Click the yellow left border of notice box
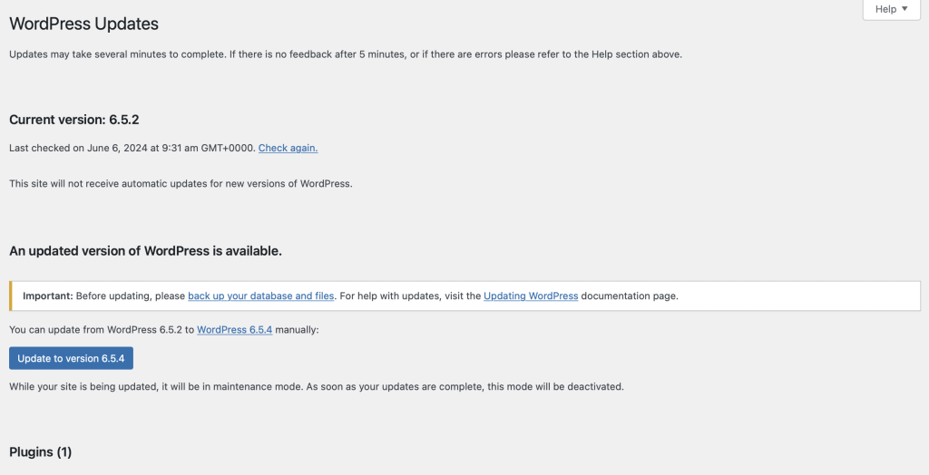 coord(11,296)
